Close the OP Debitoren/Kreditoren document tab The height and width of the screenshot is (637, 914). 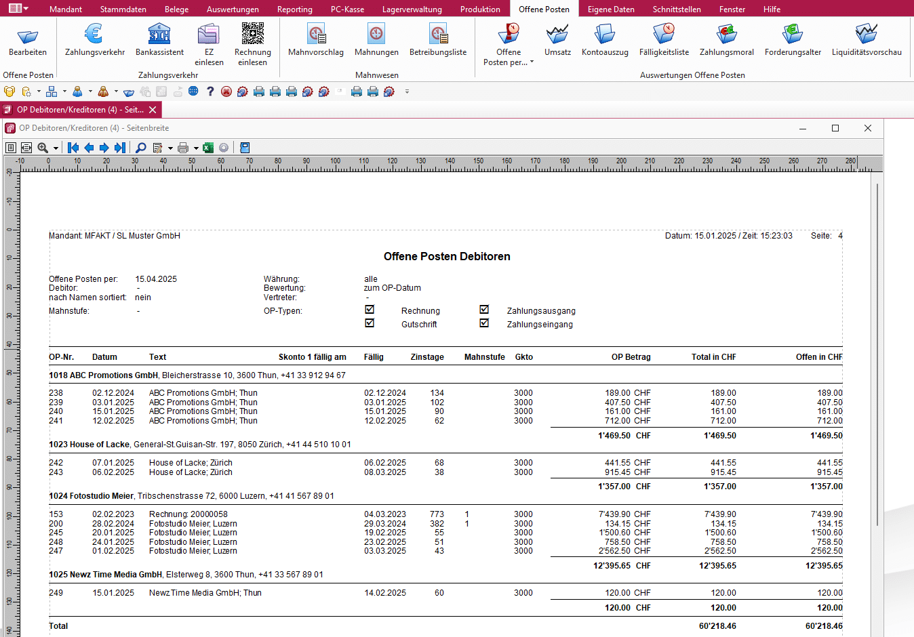(153, 110)
